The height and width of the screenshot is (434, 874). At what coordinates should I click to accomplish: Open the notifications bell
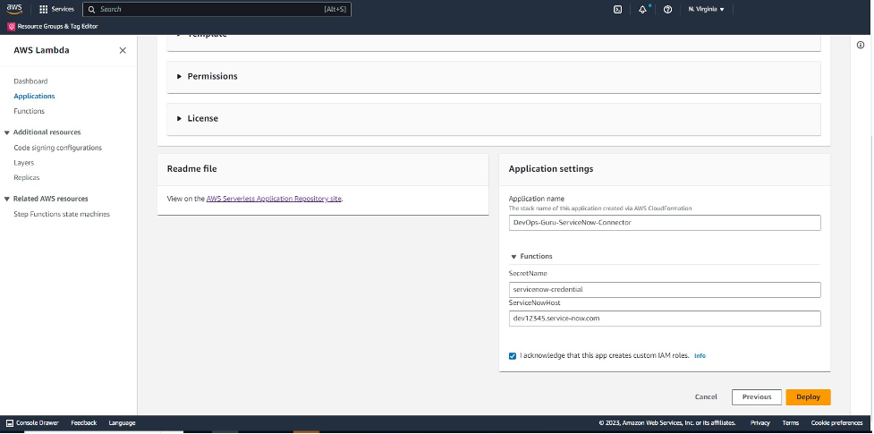pyautogui.click(x=642, y=10)
